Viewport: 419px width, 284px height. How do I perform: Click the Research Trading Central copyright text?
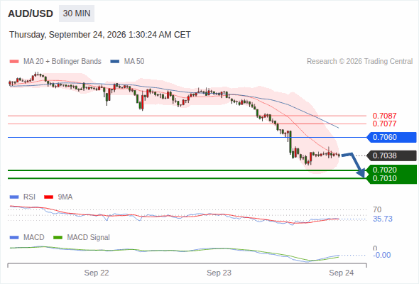click(359, 62)
